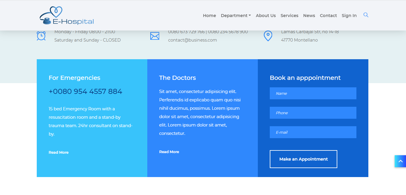
Task: Read More under For Emergencies
Action: pos(59,153)
